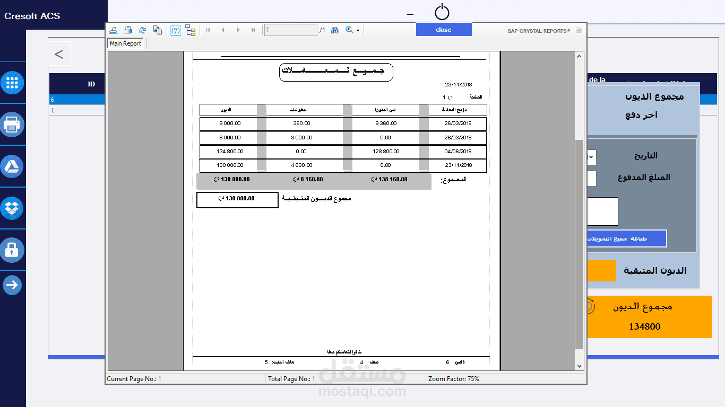The width and height of the screenshot is (725, 407).
Task: Go to last page of report
Action: [x=253, y=30]
